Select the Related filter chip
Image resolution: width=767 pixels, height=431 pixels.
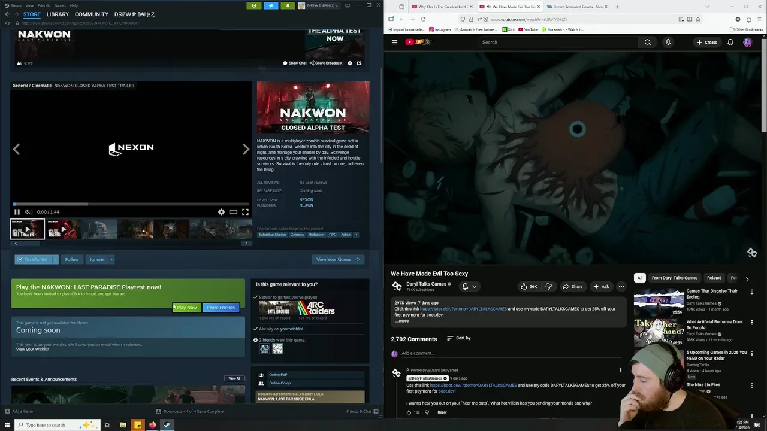[714, 278]
